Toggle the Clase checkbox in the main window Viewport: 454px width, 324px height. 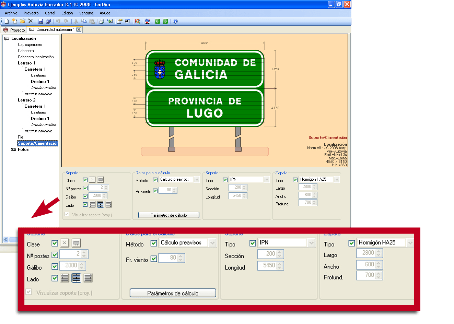(x=85, y=180)
